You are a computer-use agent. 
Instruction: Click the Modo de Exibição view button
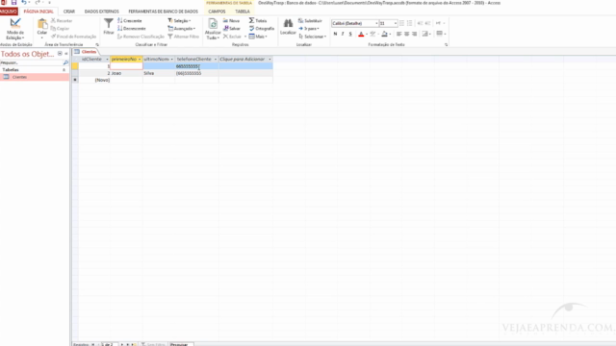15,29
